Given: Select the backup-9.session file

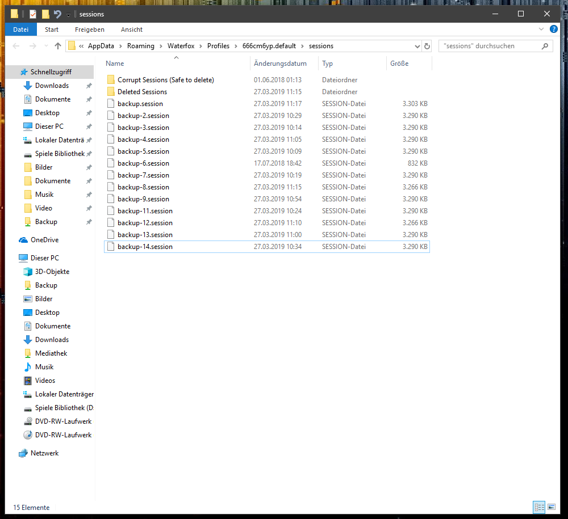Looking at the screenshot, I should pyautogui.click(x=143, y=199).
